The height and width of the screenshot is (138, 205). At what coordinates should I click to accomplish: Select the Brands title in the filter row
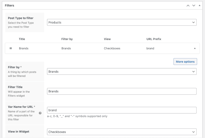24,48
